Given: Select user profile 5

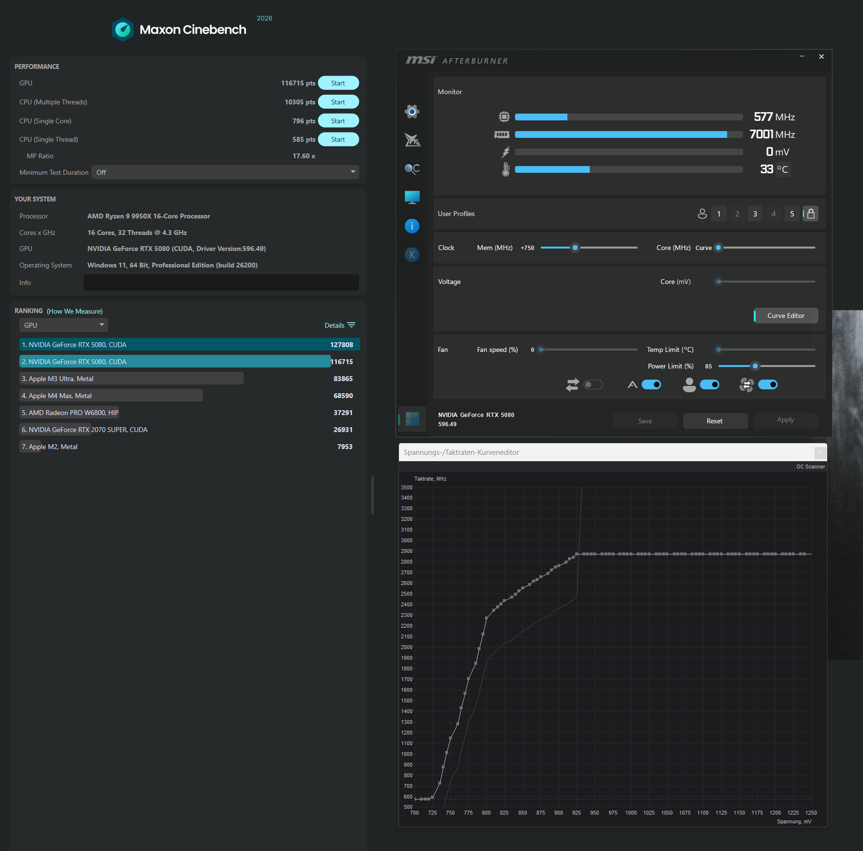Looking at the screenshot, I should [792, 214].
